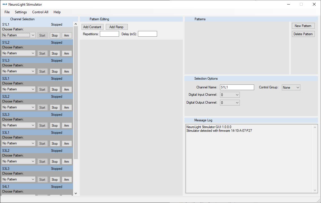Click Start for channel S1L3
Screen dimensions: 321x203
[42, 71]
